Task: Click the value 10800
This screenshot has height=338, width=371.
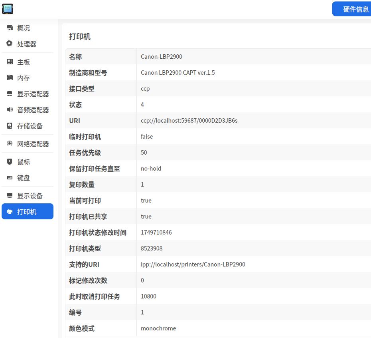Action: point(148,296)
